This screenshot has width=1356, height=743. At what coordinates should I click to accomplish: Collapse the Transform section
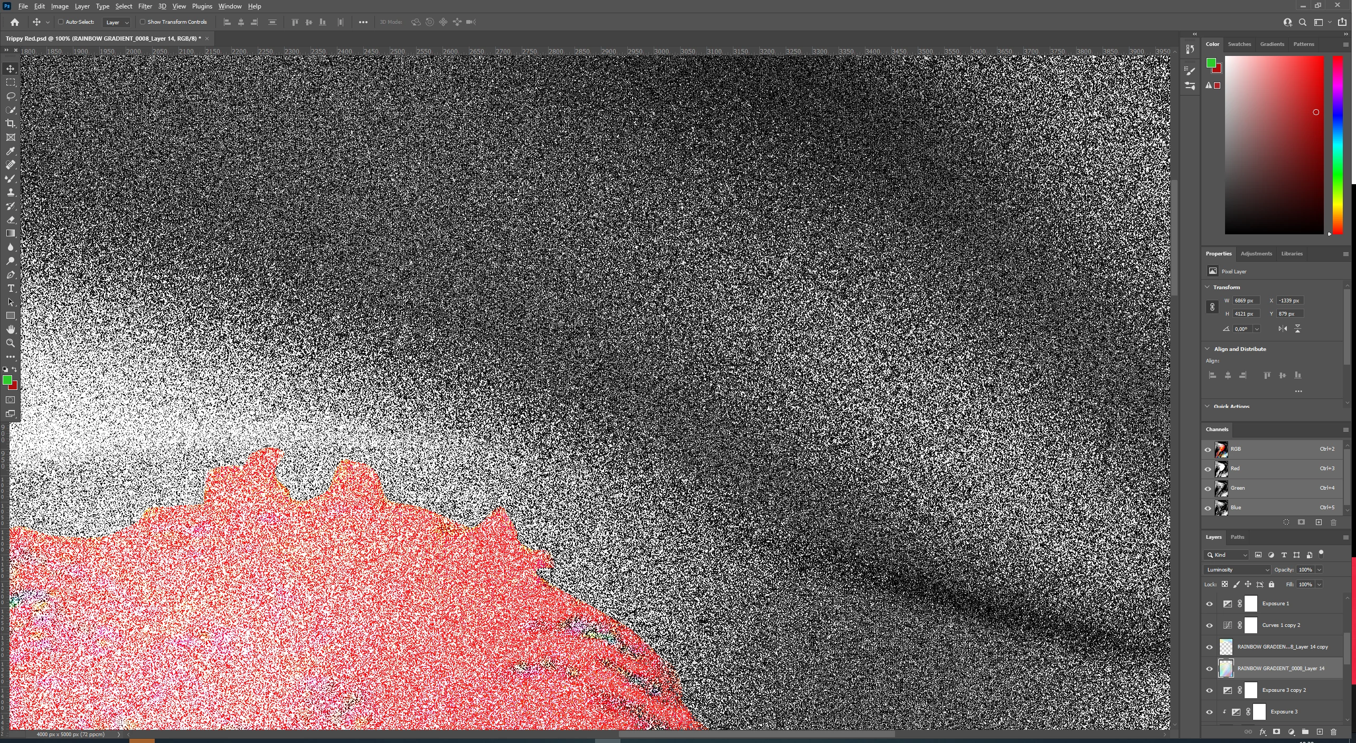pos(1207,287)
